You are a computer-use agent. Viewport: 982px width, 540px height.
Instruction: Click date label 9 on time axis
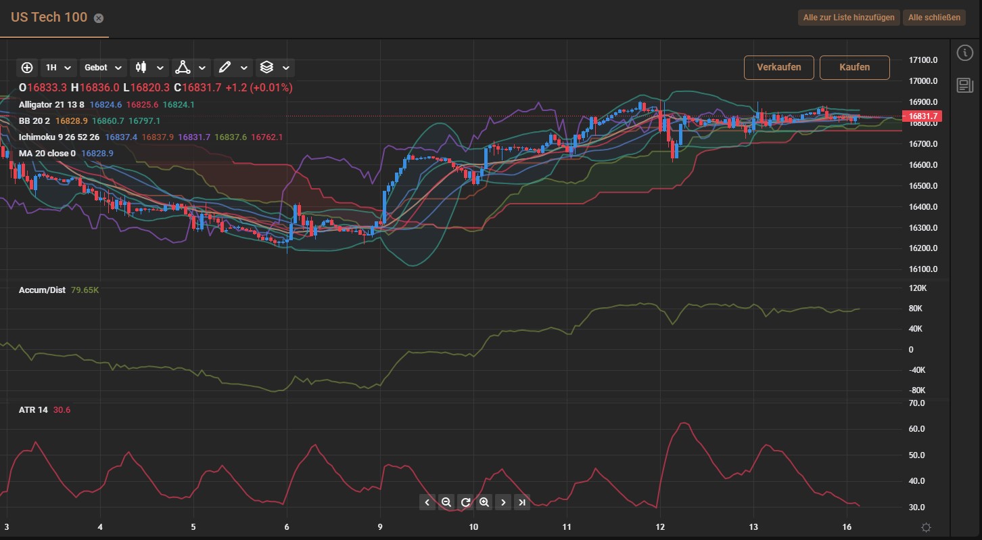tap(380, 527)
